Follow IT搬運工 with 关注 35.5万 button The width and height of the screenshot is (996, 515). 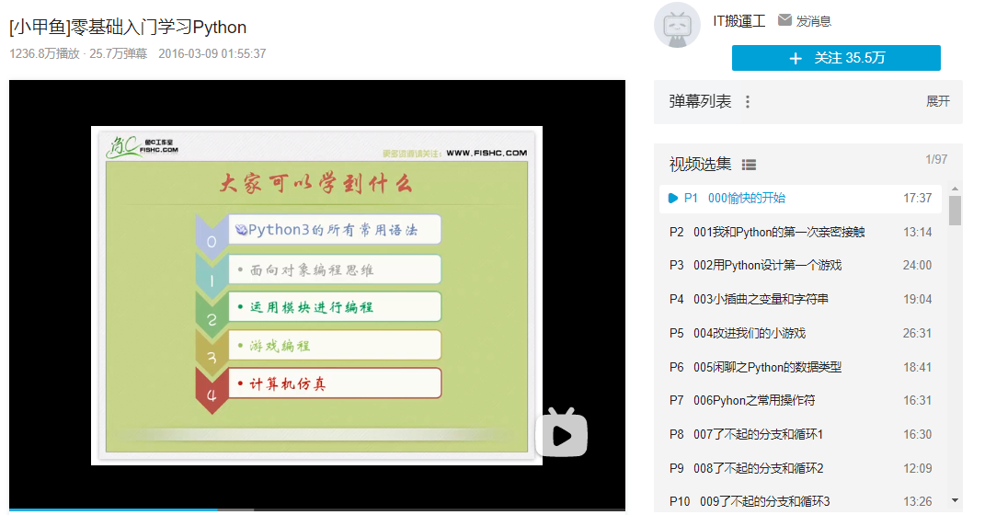(x=836, y=58)
